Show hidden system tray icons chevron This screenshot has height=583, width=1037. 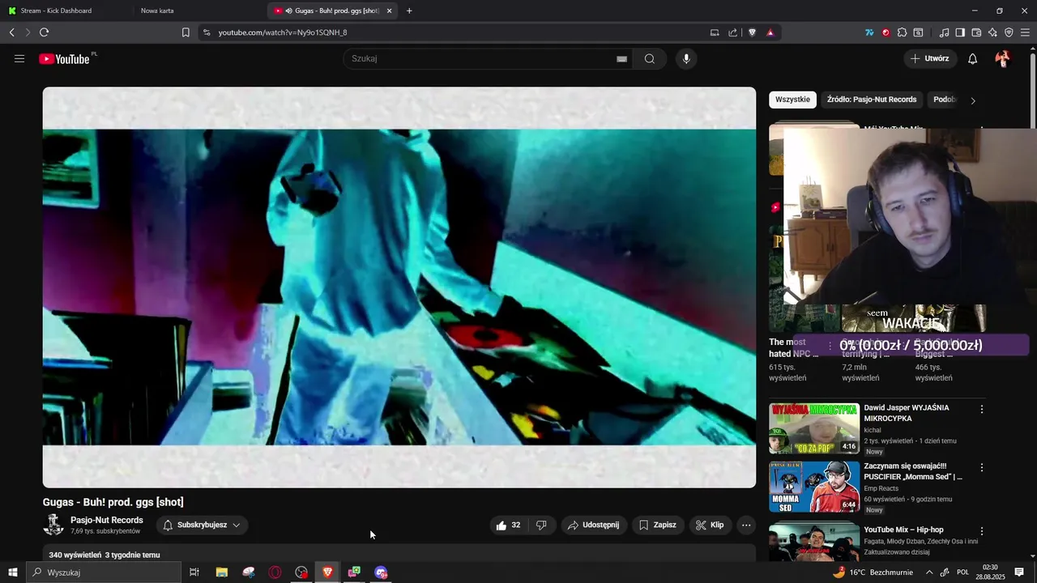(929, 572)
